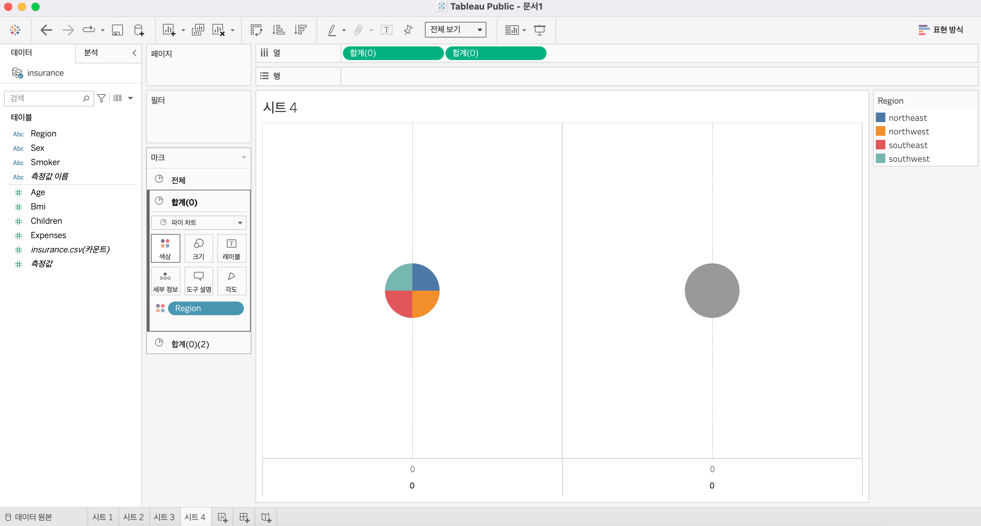Switch to the 분석 tab
This screenshot has width=981, height=526.
click(91, 53)
